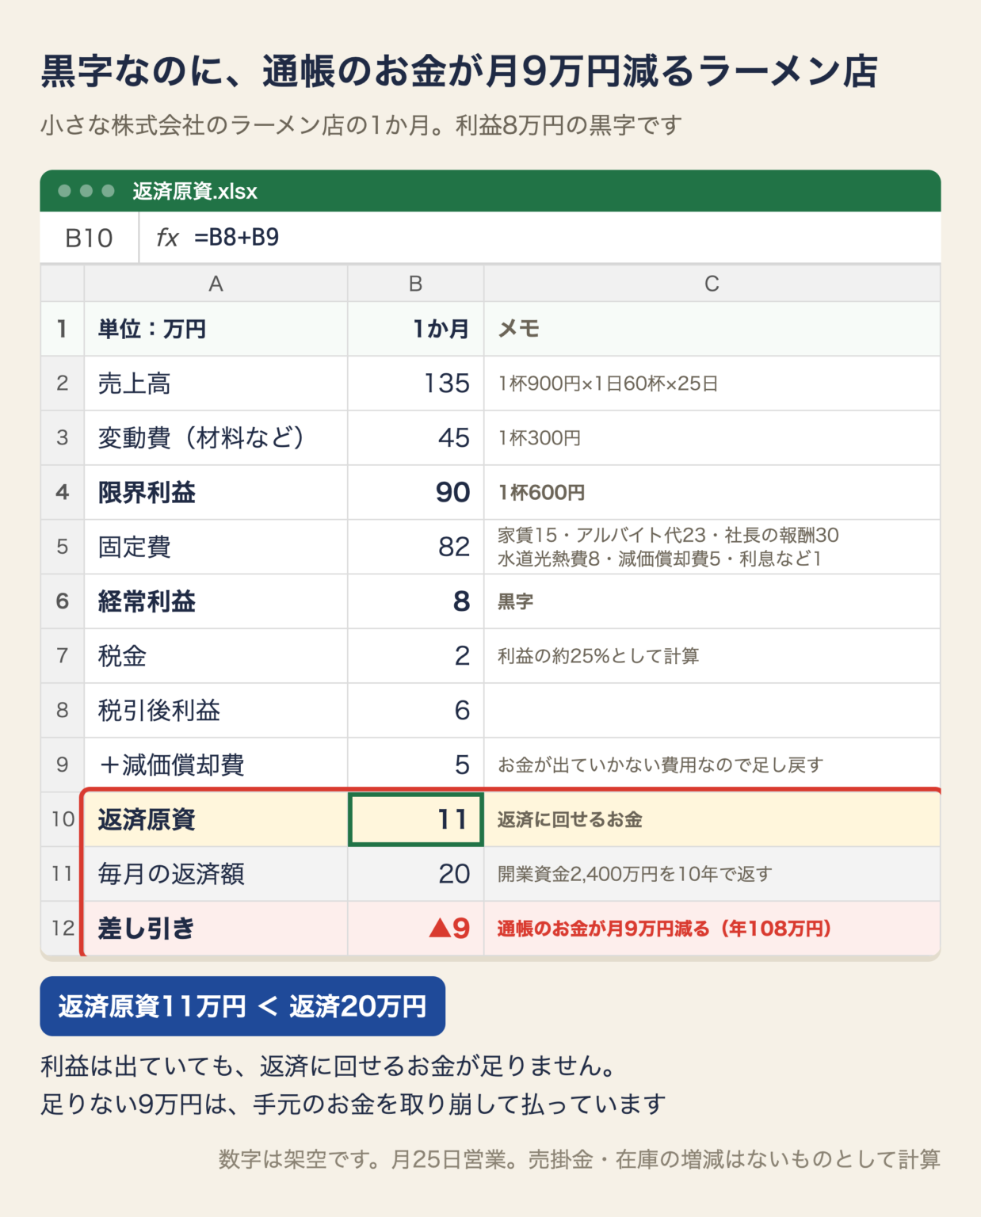This screenshot has height=1217, width=981.
Task: Select column C header
Action: click(x=712, y=284)
